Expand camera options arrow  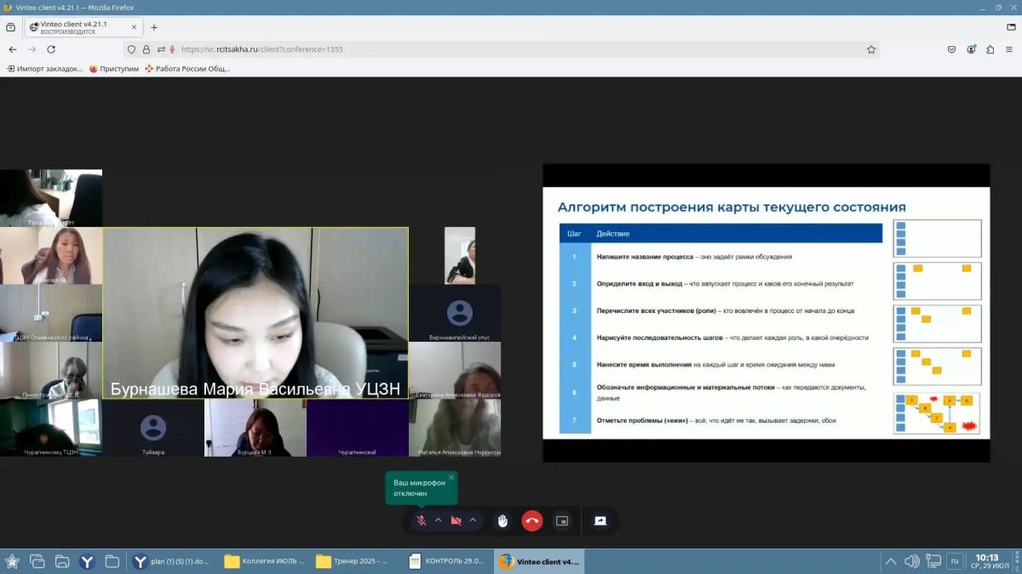(473, 520)
